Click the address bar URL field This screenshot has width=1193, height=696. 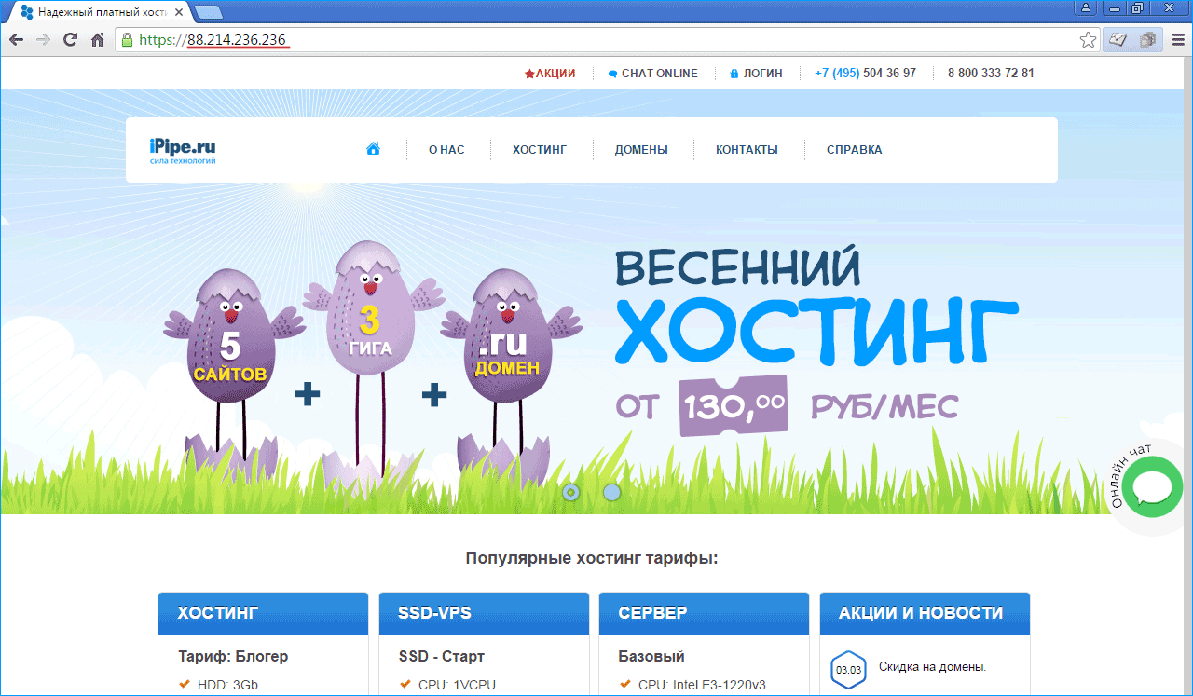coord(559,40)
